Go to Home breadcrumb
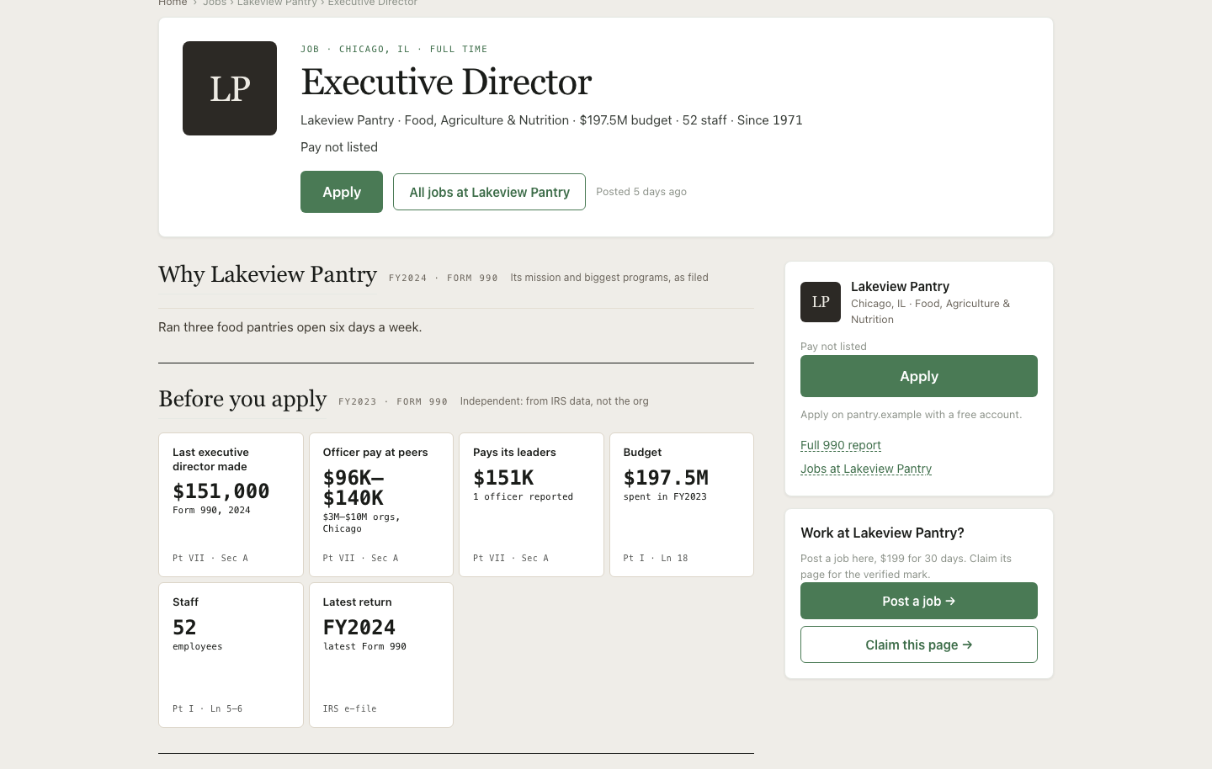 click(x=173, y=3)
